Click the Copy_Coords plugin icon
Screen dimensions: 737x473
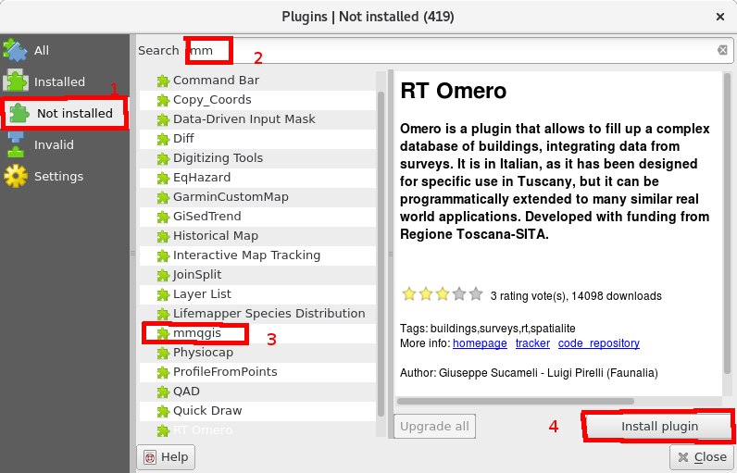(163, 101)
